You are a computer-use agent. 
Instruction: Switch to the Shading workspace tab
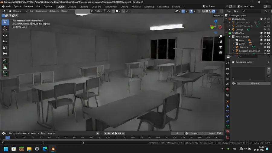pyautogui.click(x=125, y=7)
